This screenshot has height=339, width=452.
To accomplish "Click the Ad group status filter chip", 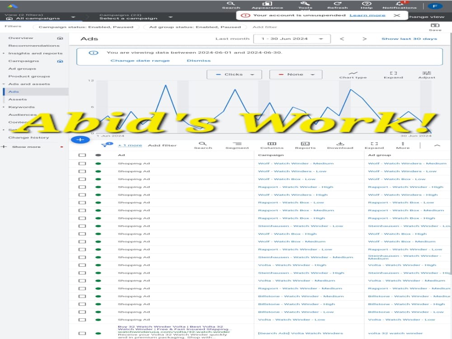I will pos(195,27).
